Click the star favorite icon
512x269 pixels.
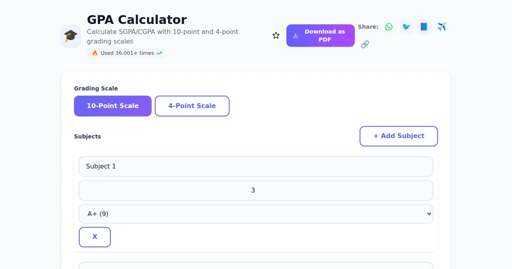tap(276, 35)
